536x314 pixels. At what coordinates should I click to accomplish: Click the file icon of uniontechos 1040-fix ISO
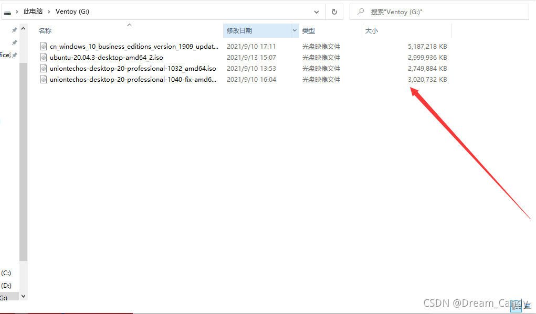click(x=44, y=79)
